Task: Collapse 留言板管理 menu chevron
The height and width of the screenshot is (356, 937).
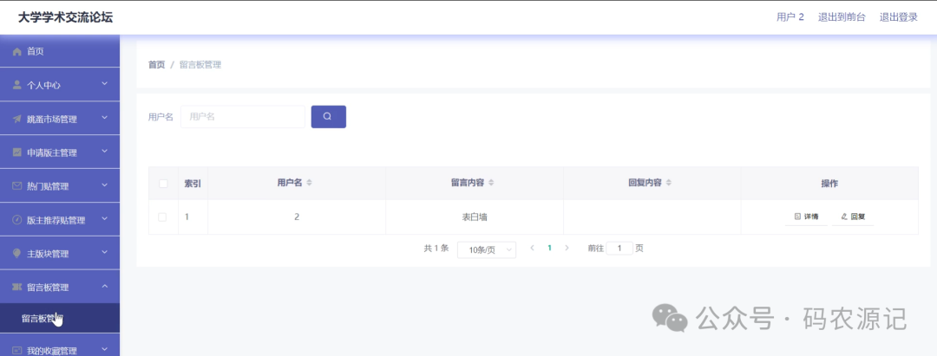Action: [x=105, y=287]
